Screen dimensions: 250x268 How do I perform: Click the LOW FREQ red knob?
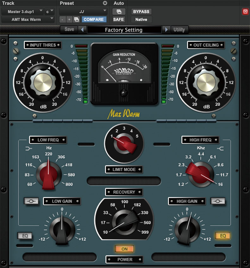[x=49, y=175]
